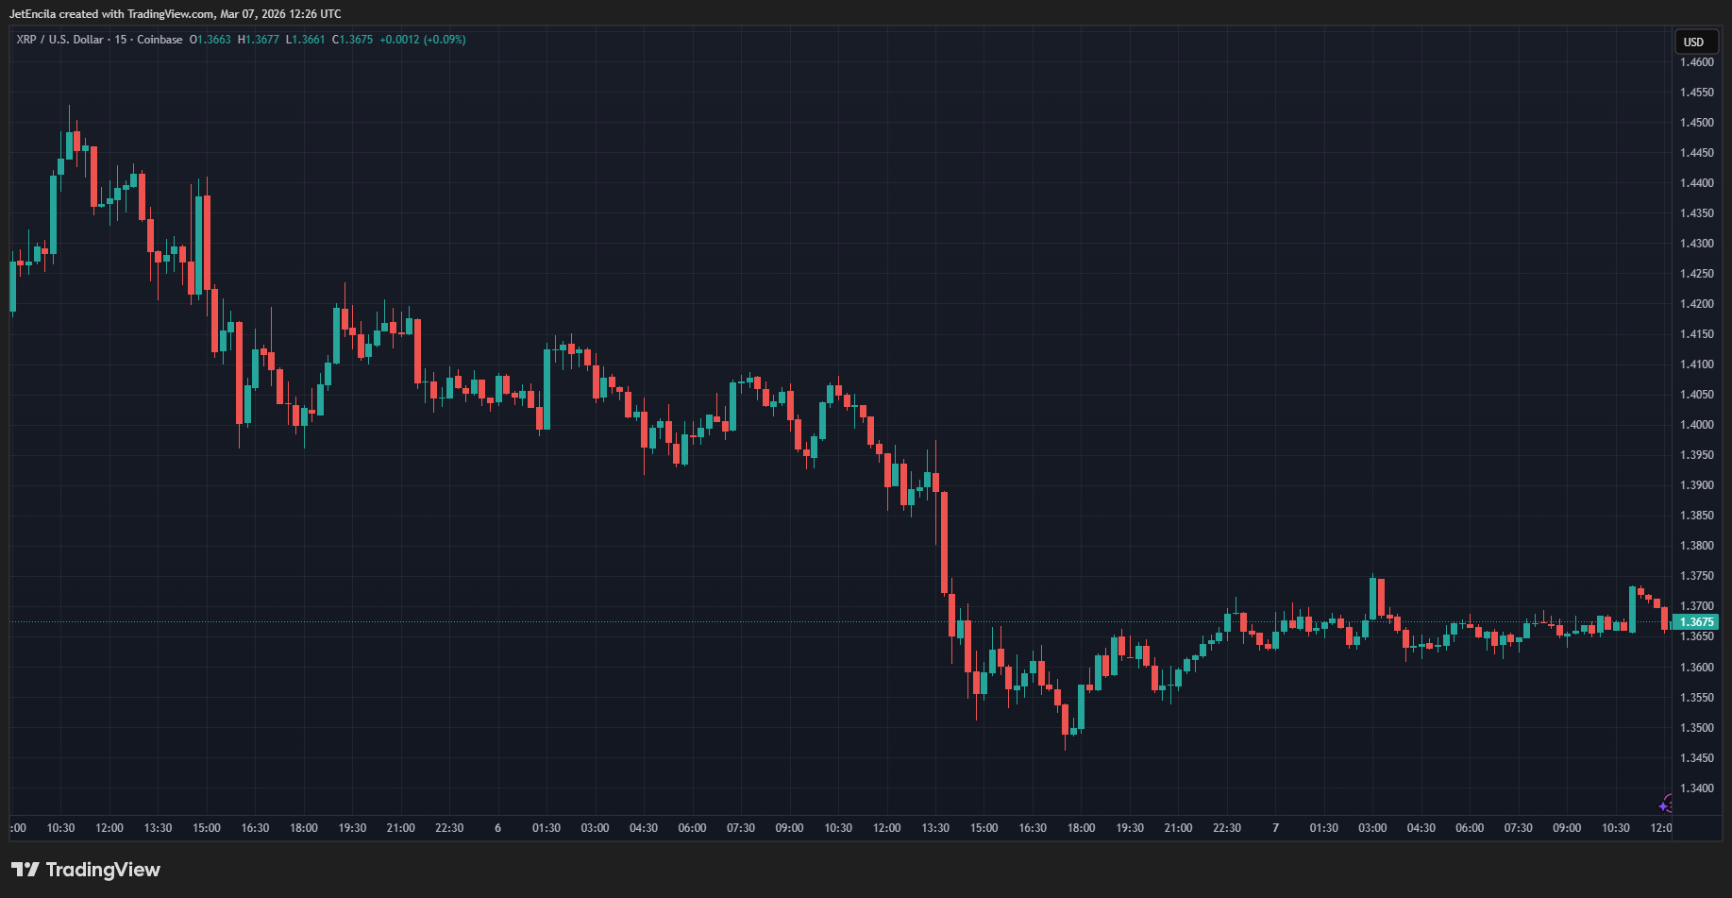Click the open value O1.3663 in legend
Viewport: 1732px width, 898px height.
tap(210, 40)
